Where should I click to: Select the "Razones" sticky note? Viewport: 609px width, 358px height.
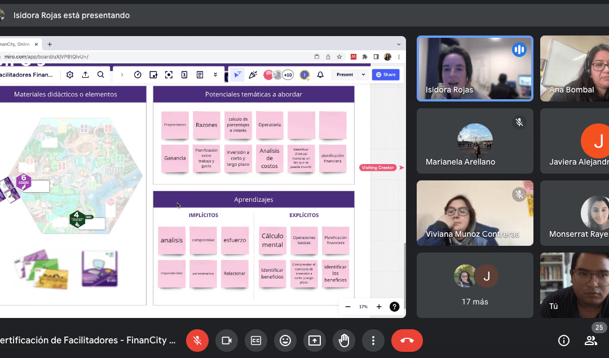(206, 125)
